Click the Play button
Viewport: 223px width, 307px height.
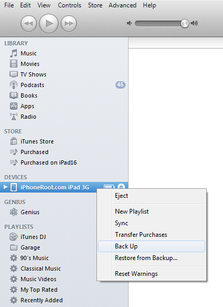[x=49, y=24]
